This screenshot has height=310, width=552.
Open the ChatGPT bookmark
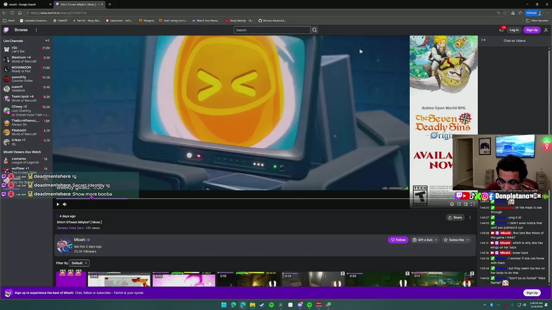point(60,21)
